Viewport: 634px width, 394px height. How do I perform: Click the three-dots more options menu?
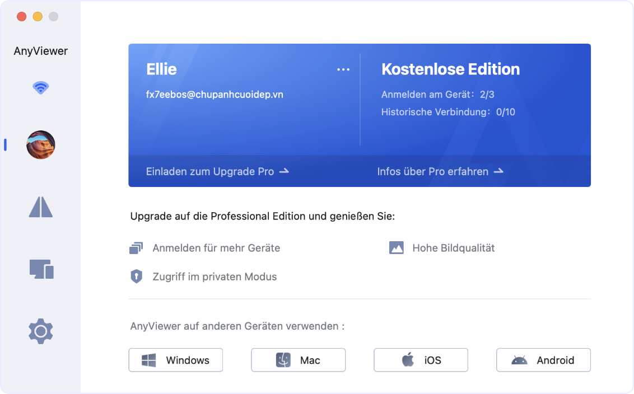(343, 69)
